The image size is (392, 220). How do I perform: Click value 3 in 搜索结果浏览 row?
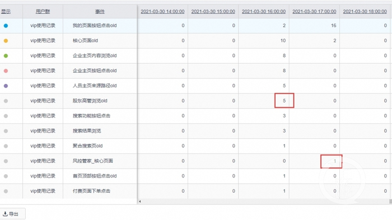[284, 131]
